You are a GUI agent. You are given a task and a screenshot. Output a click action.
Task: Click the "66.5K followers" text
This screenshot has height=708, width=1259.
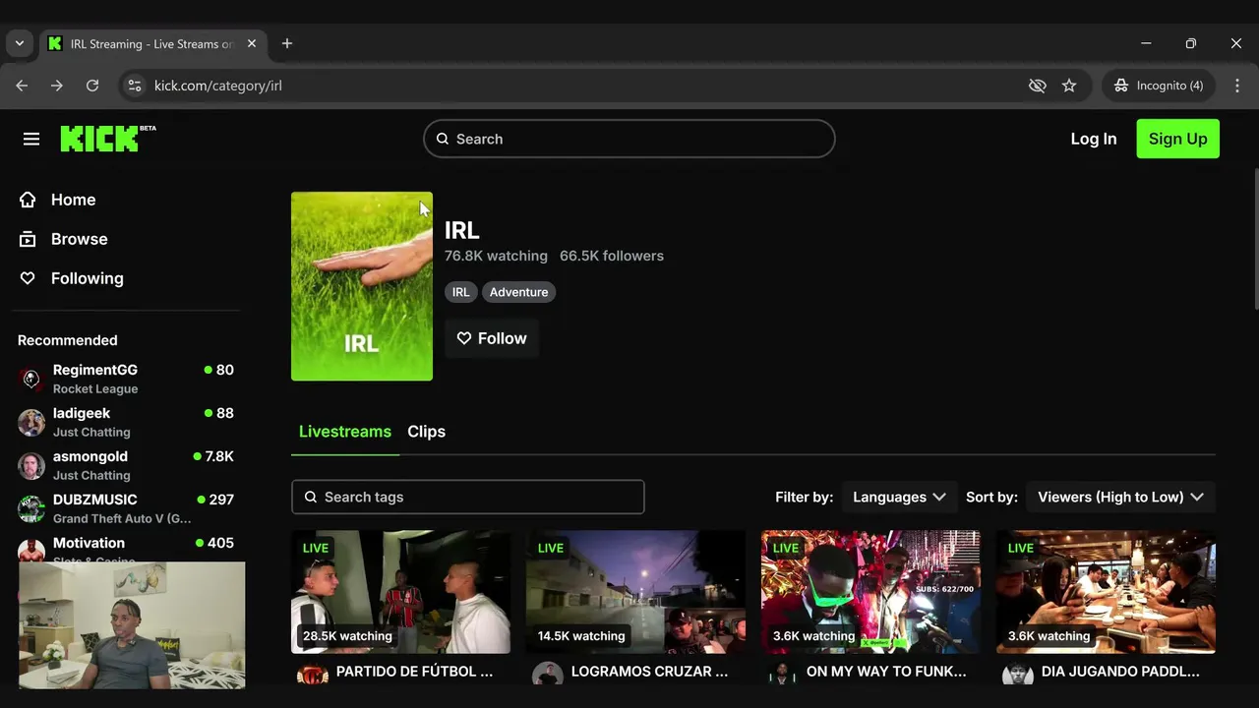coord(612,256)
